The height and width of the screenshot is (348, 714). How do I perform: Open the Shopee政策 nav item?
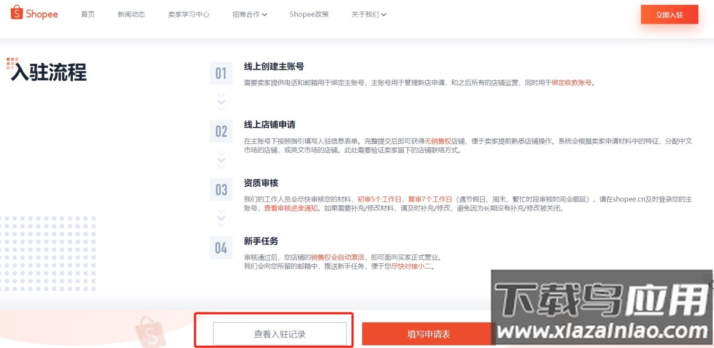pos(309,14)
